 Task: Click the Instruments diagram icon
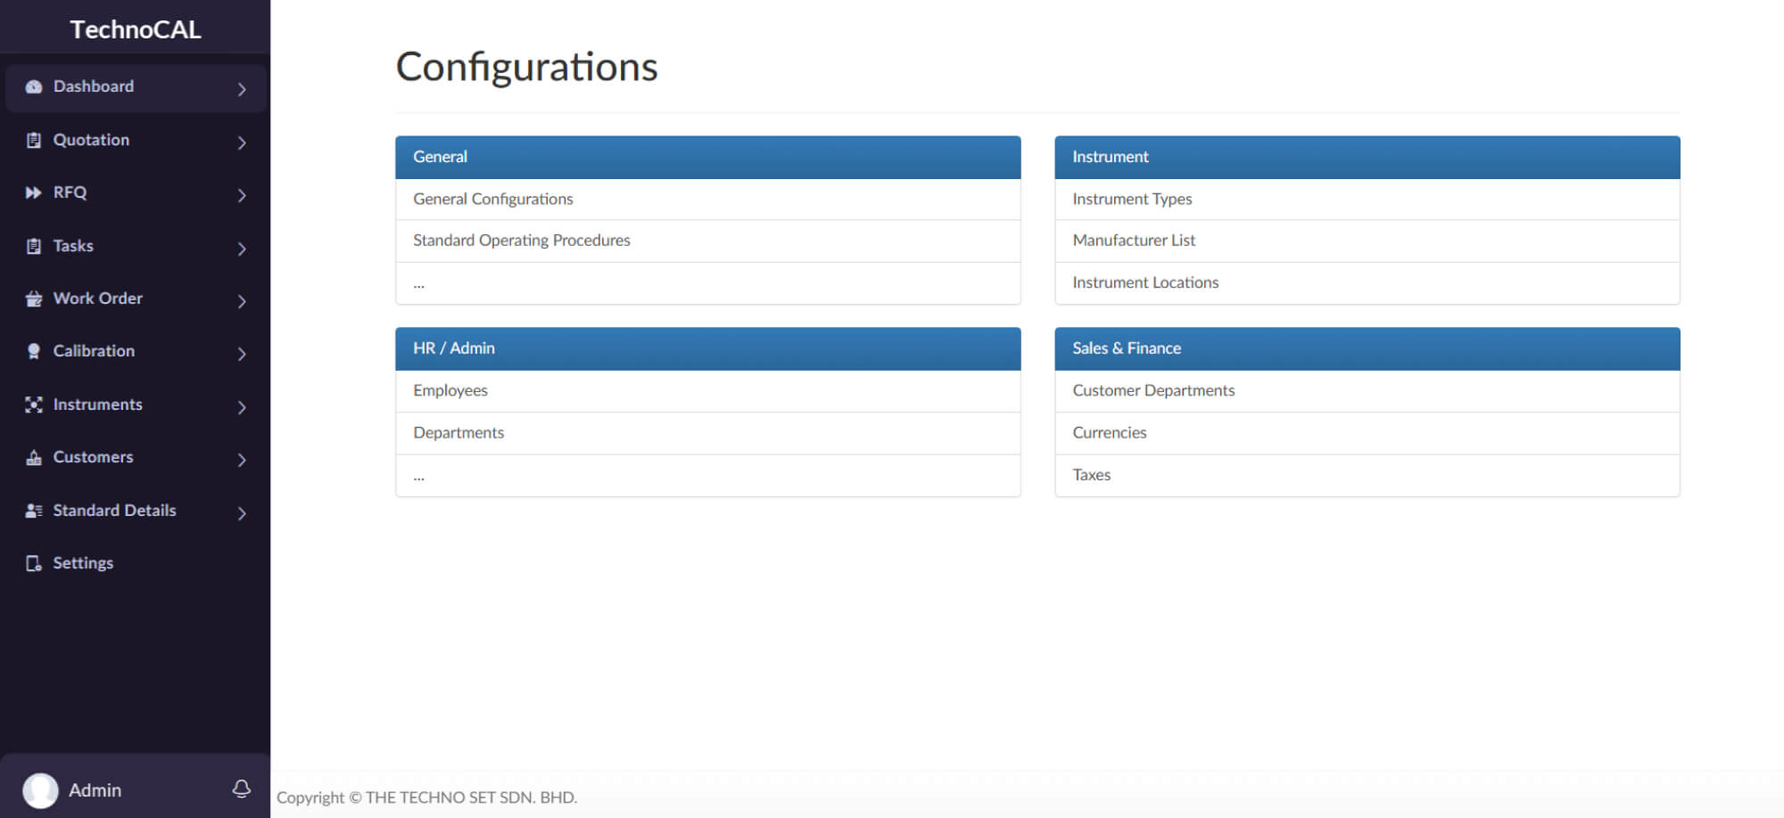pos(34,405)
